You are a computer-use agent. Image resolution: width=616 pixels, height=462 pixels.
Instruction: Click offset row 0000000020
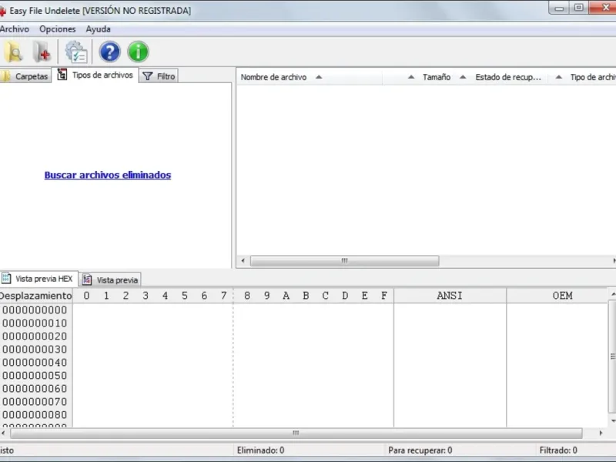point(35,336)
